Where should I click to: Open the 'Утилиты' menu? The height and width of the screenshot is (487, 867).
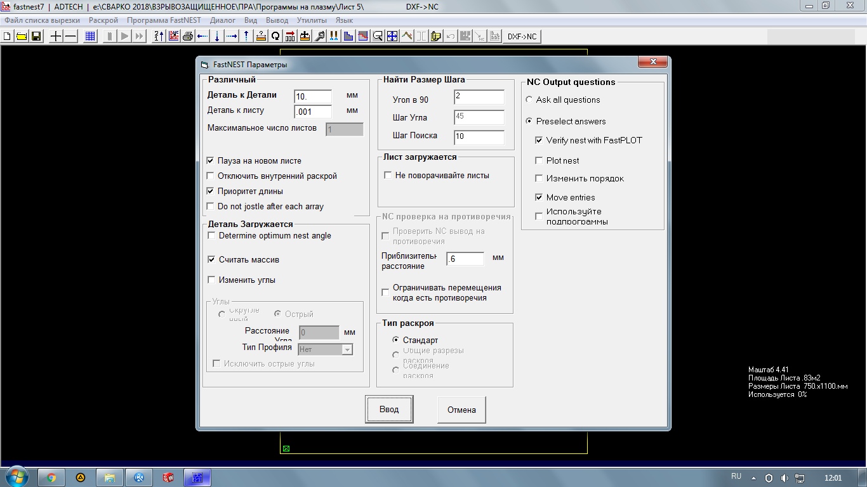[312, 20]
